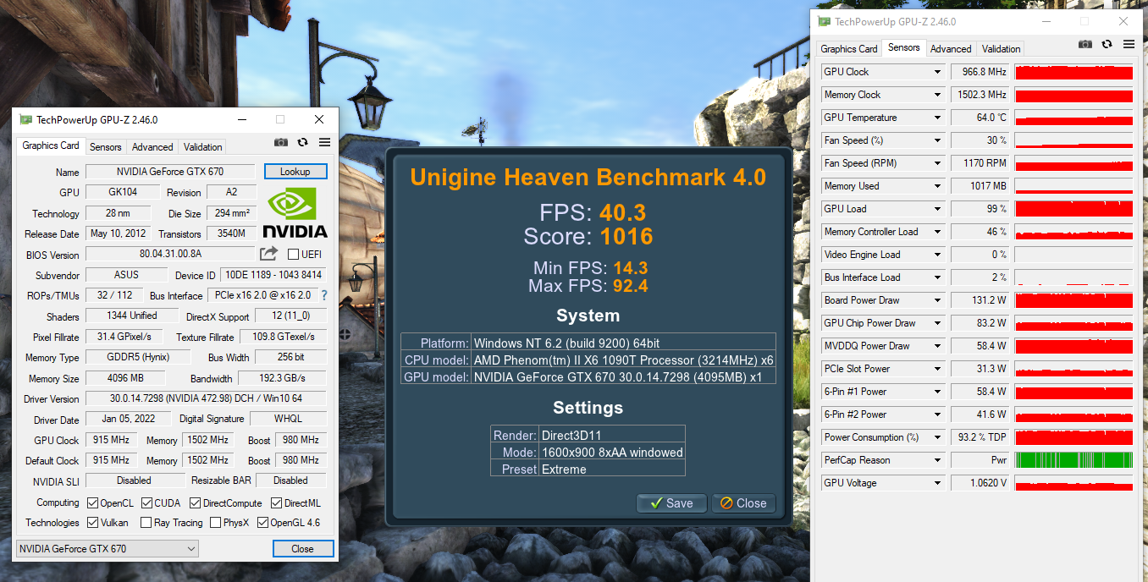Switch to Sensors tab in Graphics Card window
Viewport: 1148px width, 582px height.
(106, 147)
